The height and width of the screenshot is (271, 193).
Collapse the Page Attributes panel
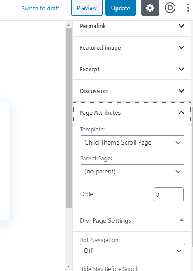click(x=132, y=112)
